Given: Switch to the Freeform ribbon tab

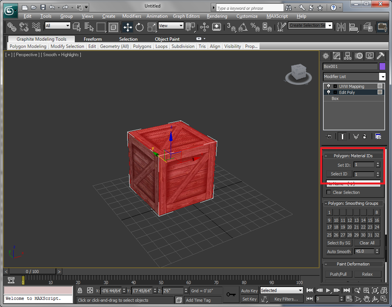Looking at the screenshot, I should pos(93,39).
